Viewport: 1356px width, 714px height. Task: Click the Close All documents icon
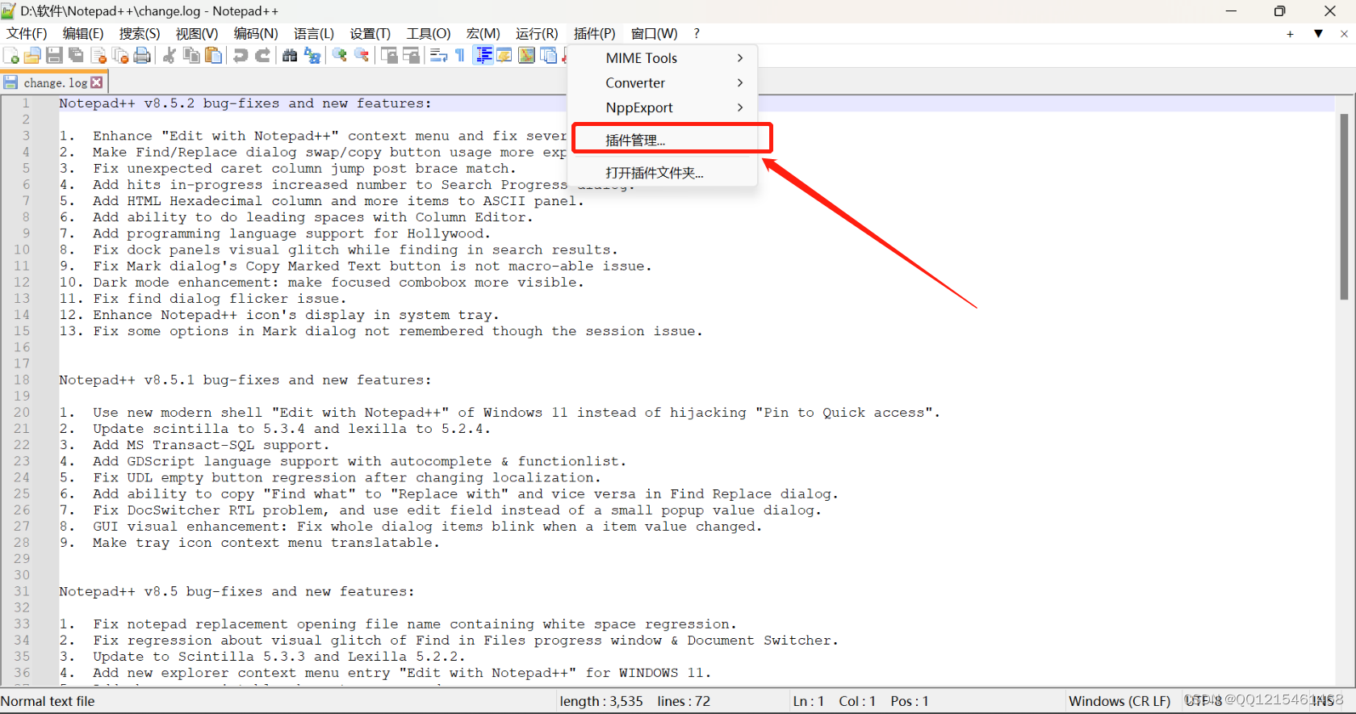point(120,55)
